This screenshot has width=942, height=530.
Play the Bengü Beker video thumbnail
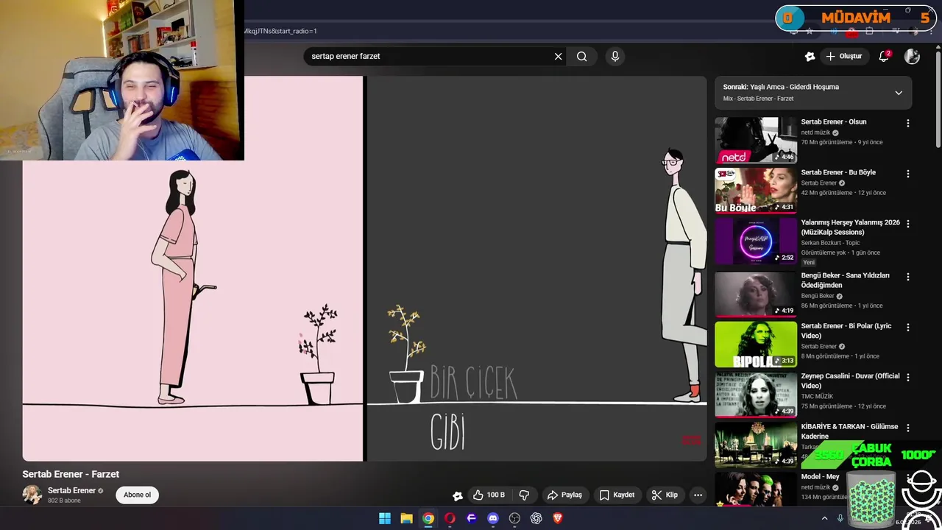[756, 294]
